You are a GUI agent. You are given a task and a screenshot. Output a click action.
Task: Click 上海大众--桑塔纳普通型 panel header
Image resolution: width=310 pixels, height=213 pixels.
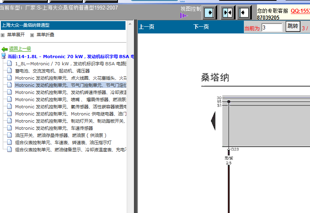pyautogui.click(x=63, y=25)
